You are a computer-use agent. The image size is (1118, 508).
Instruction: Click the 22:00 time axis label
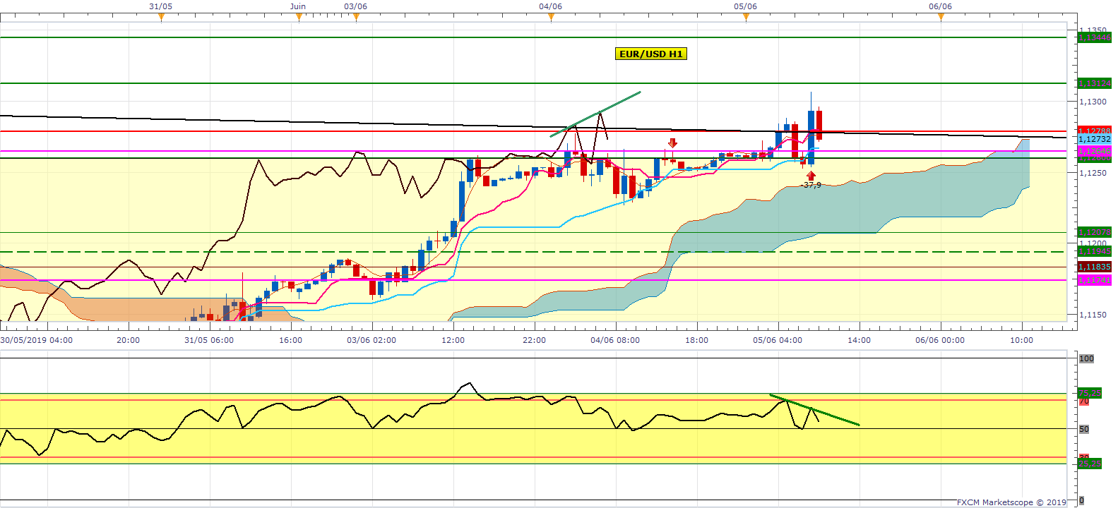[x=534, y=340]
